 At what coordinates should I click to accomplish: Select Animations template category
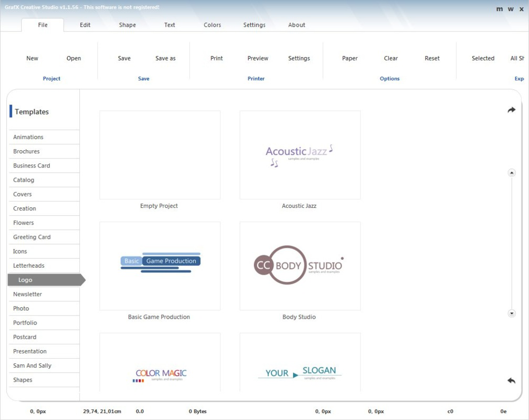(44, 137)
